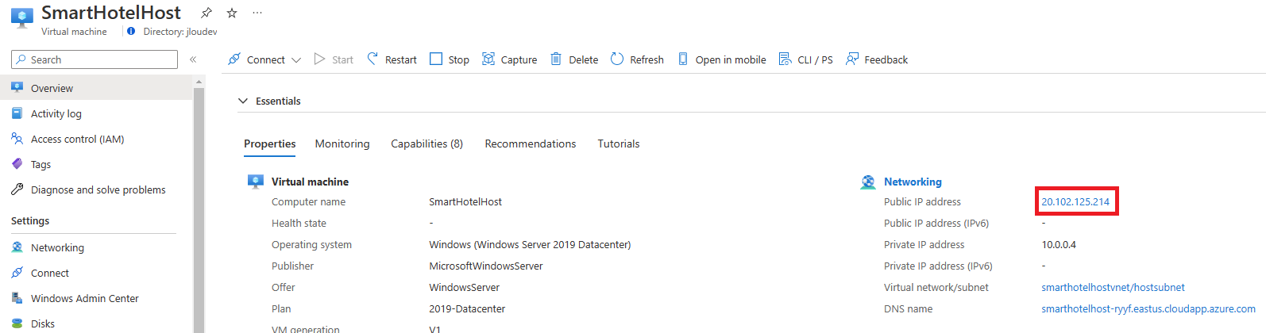Open public IP address 20.102.125.214
Viewport: 1266px width, 333px height.
click(1075, 201)
